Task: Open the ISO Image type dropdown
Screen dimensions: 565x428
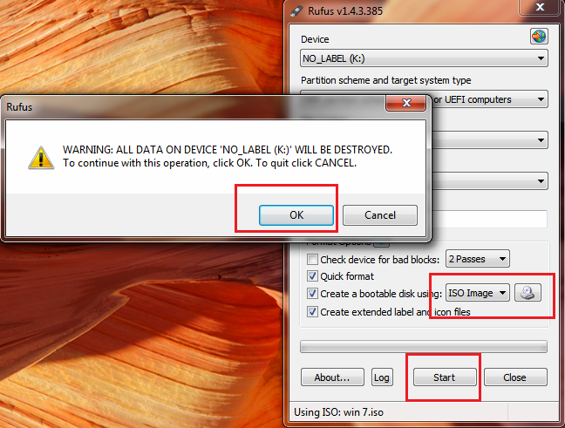Action: (x=478, y=293)
